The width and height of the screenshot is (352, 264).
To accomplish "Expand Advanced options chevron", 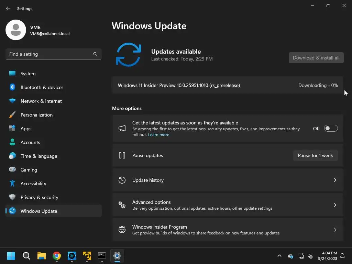I will pos(335,205).
